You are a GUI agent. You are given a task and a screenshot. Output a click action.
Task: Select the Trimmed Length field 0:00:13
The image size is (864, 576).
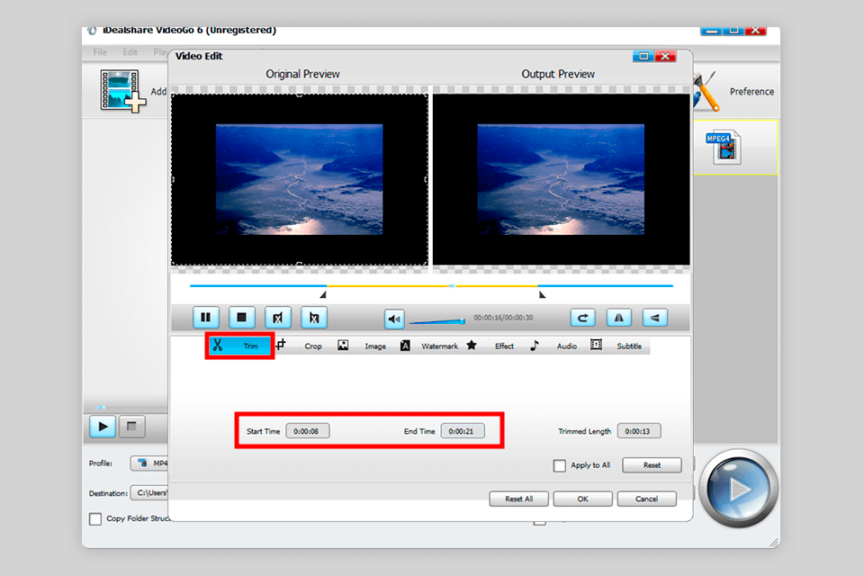(x=639, y=431)
